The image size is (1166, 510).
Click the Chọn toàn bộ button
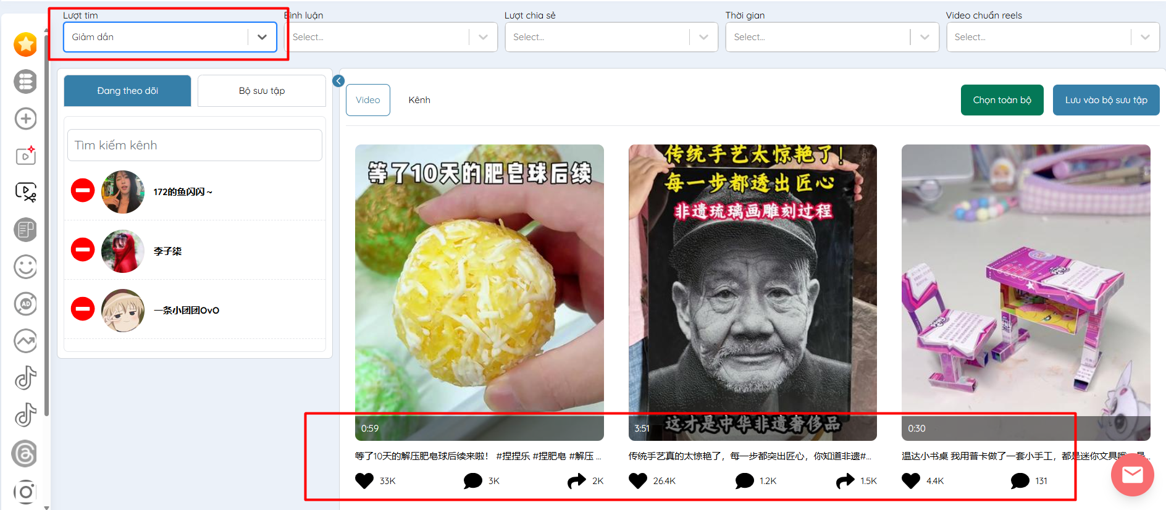1002,100
